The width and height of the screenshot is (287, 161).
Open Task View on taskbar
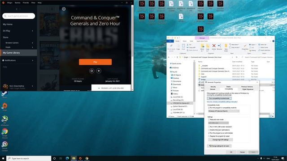61,158
